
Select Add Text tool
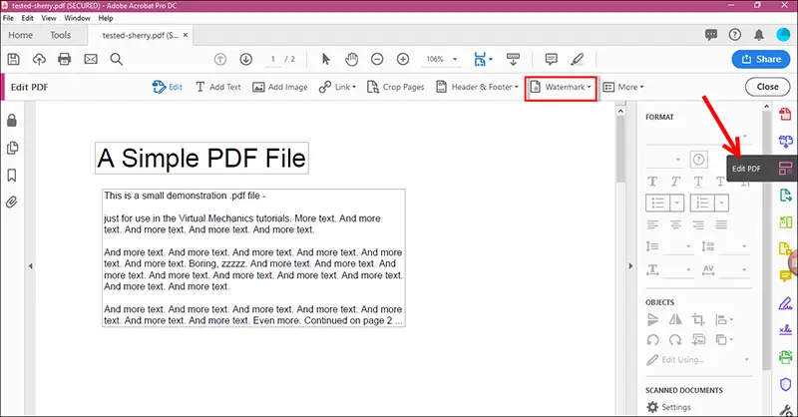(x=217, y=87)
